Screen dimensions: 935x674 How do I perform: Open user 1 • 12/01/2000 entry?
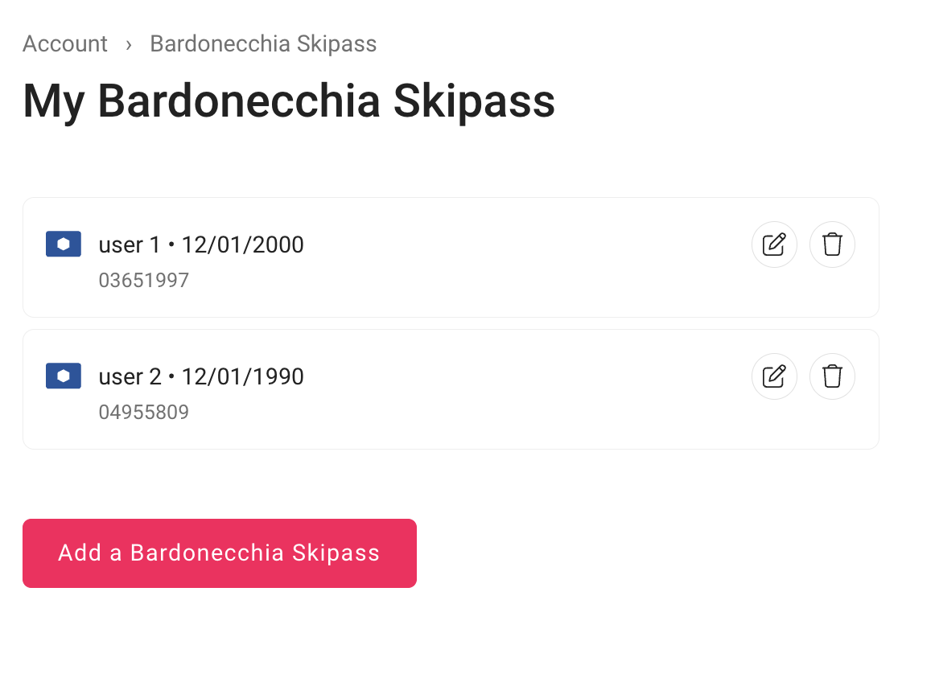point(201,245)
